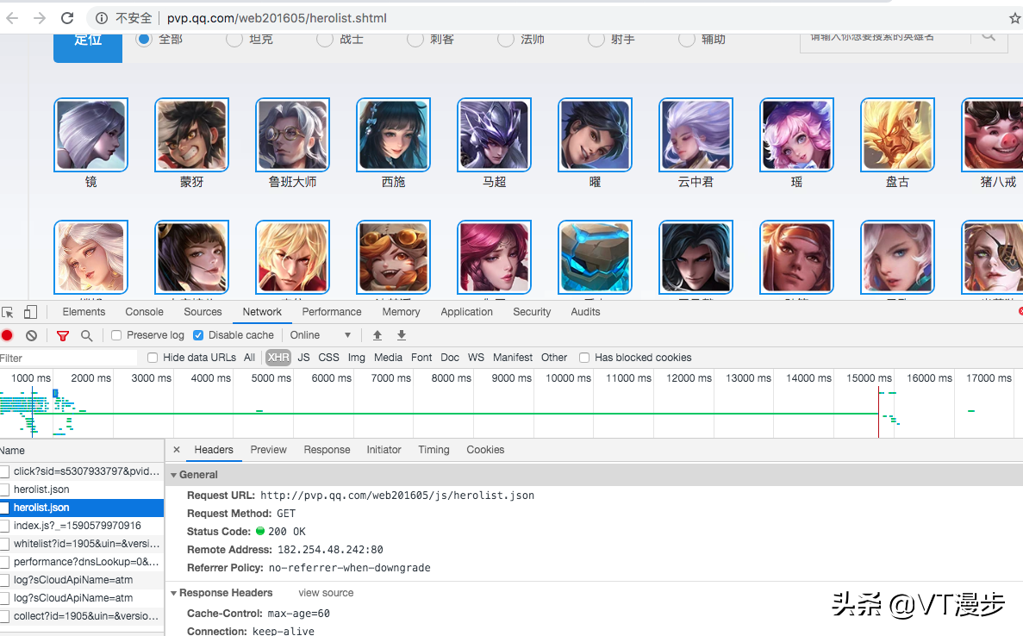Open the Performance tab
1023x636 pixels.
tap(332, 312)
